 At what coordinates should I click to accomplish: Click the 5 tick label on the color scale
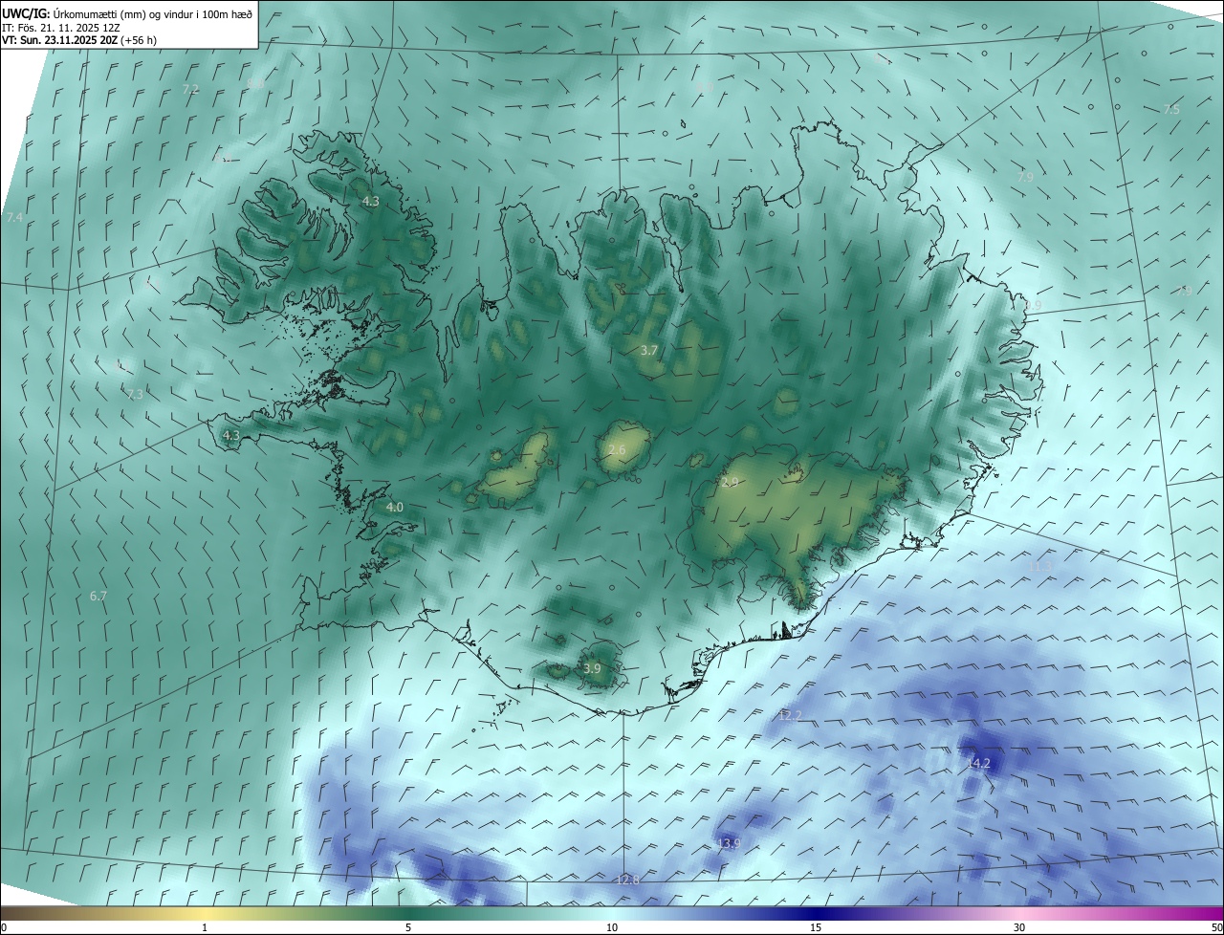pyautogui.click(x=408, y=928)
